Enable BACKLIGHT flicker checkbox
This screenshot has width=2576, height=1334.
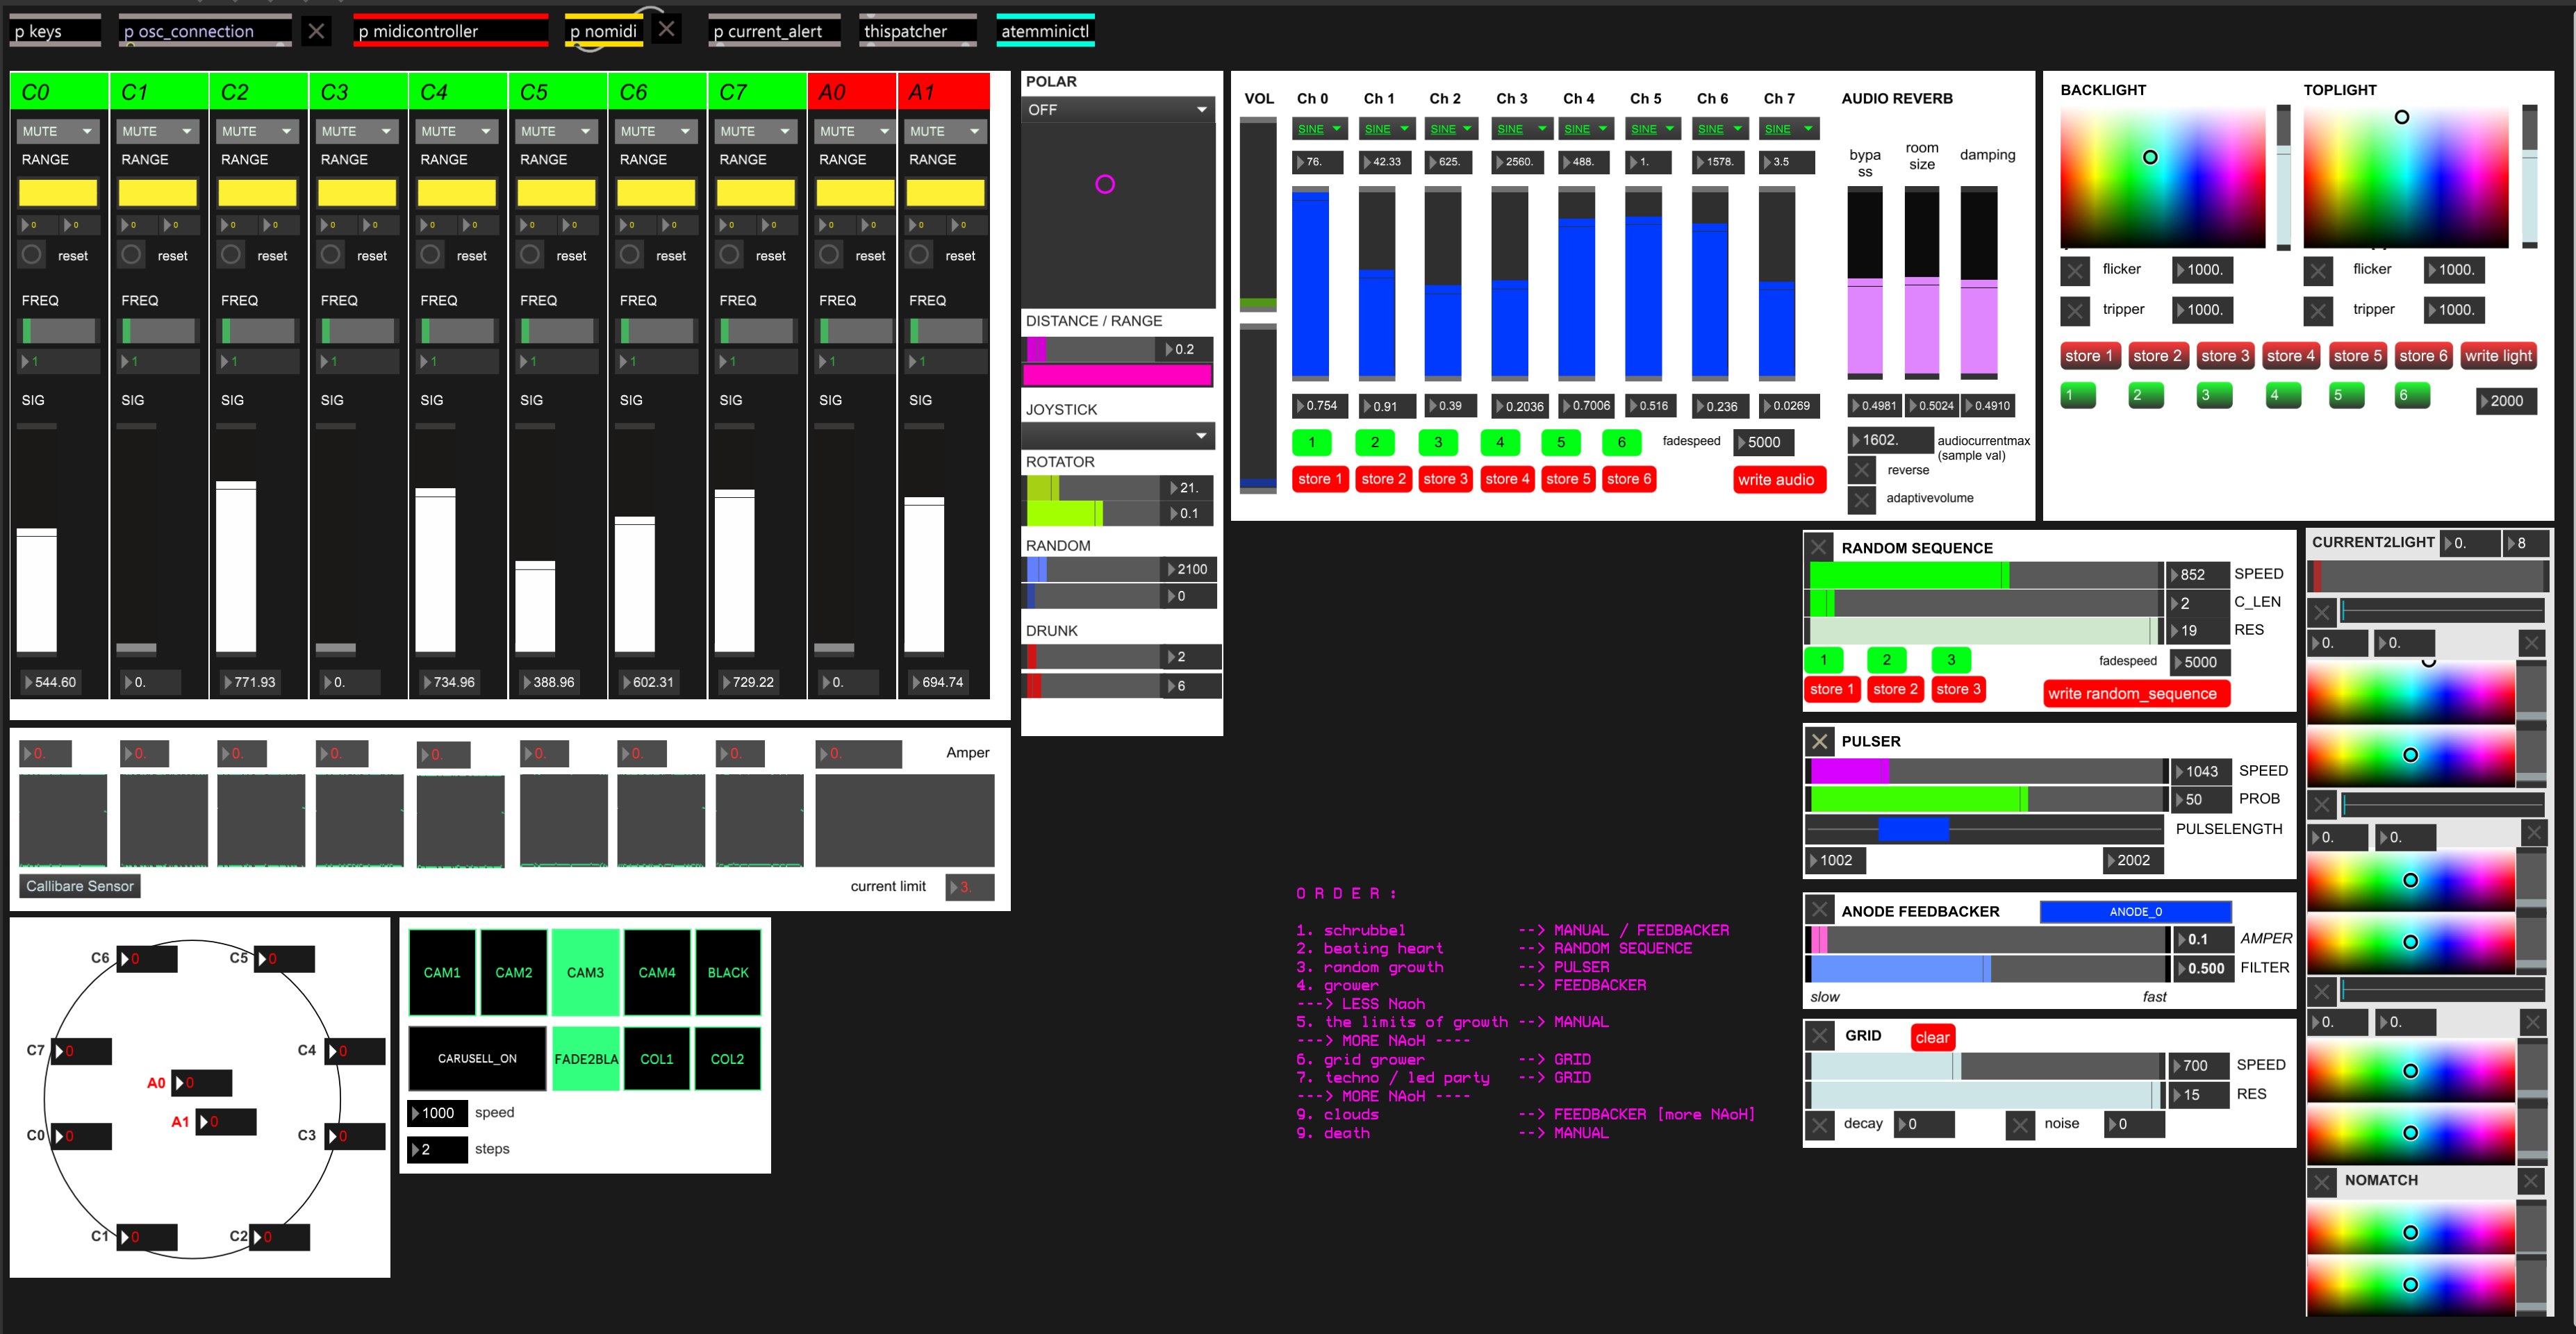coord(2075,270)
